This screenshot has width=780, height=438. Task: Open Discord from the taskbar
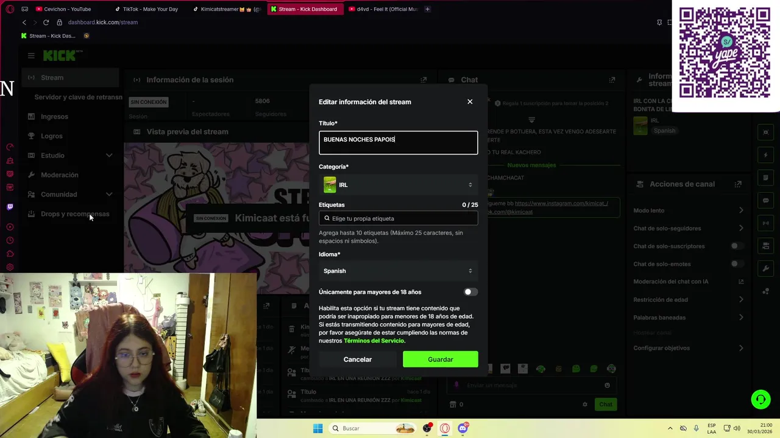pyautogui.click(x=463, y=428)
